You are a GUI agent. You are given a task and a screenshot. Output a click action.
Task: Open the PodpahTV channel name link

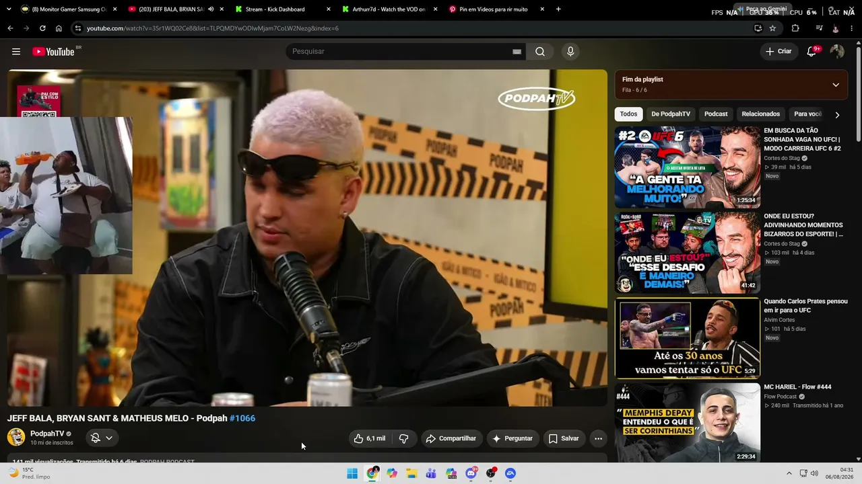47,434
